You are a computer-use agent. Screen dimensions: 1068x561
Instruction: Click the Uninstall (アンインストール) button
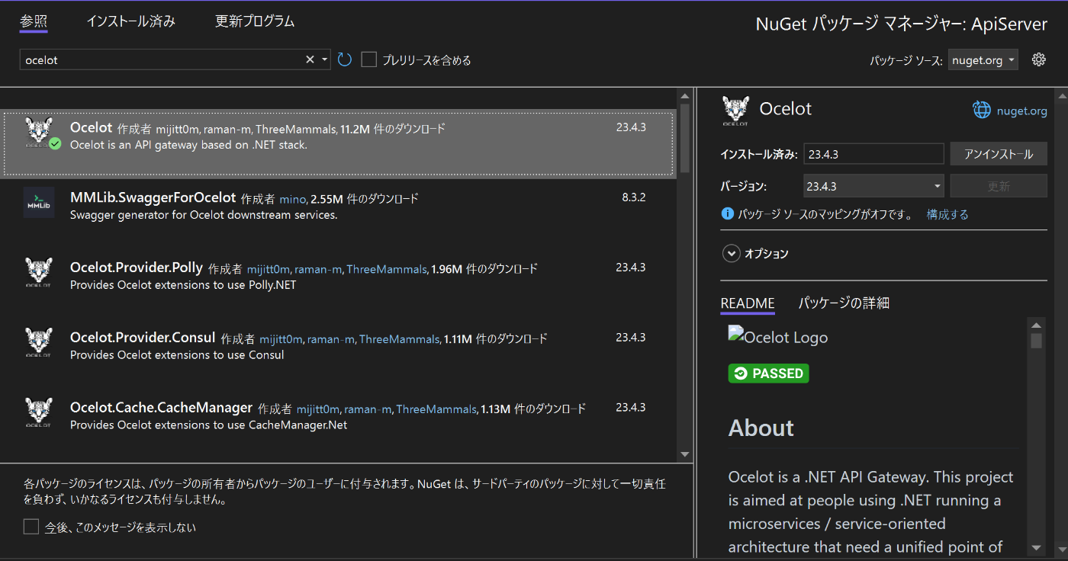pyautogui.click(x=999, y=154)
